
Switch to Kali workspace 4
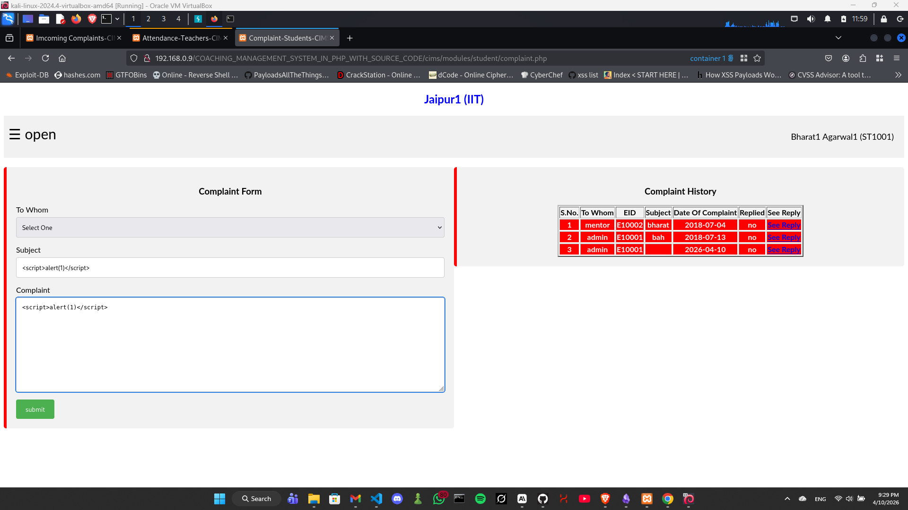point(178,19)
